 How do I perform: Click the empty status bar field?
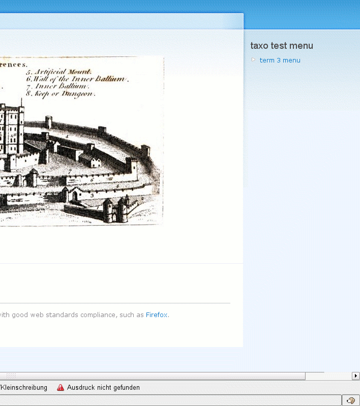pyautogui.click(x=170, y=400)
